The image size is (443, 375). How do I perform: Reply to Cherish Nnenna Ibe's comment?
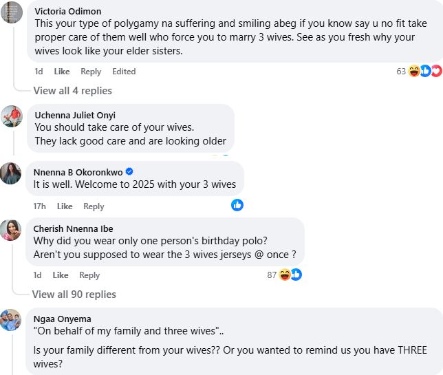coord(89,275)
